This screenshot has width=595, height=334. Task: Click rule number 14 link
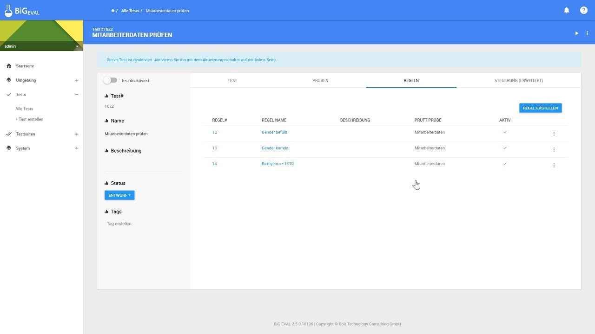214,164
